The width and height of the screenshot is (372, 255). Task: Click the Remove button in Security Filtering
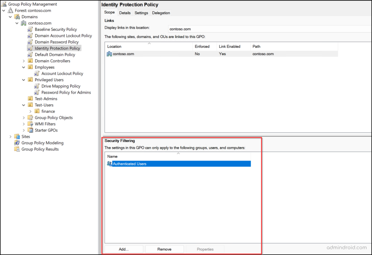(x=165, y=249)
